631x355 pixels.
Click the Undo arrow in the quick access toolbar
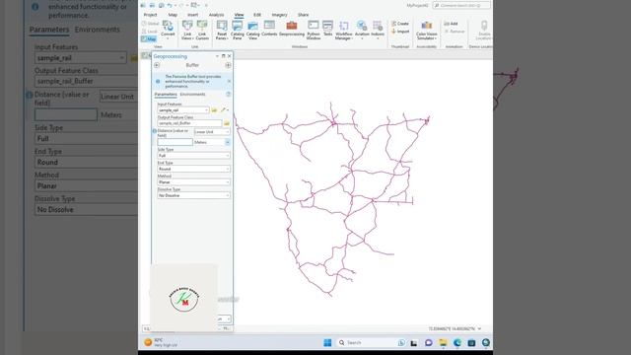(170, 5)
